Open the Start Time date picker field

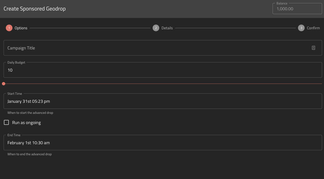tap(163, 101)
